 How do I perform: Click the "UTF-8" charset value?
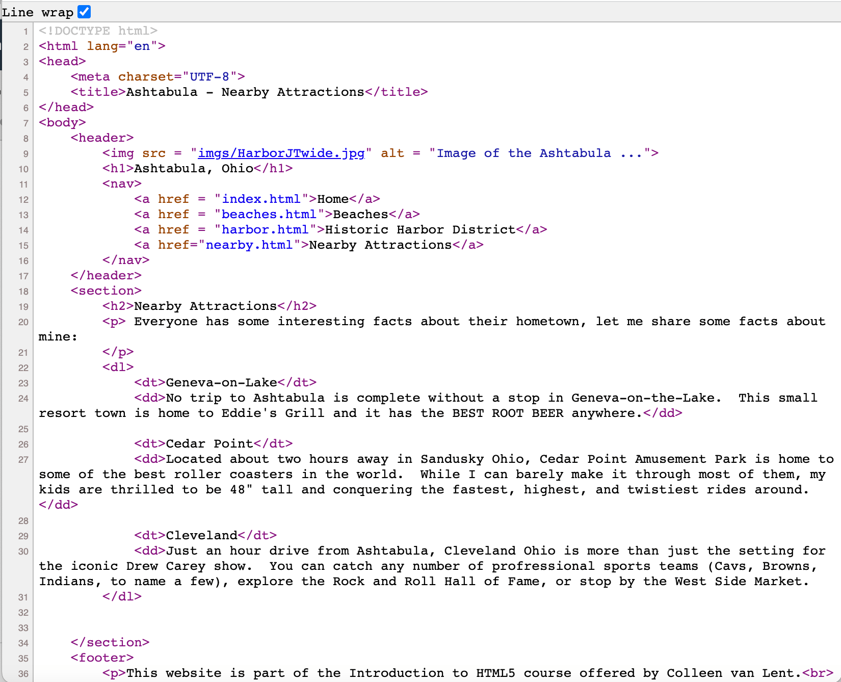tap(209, 76)
